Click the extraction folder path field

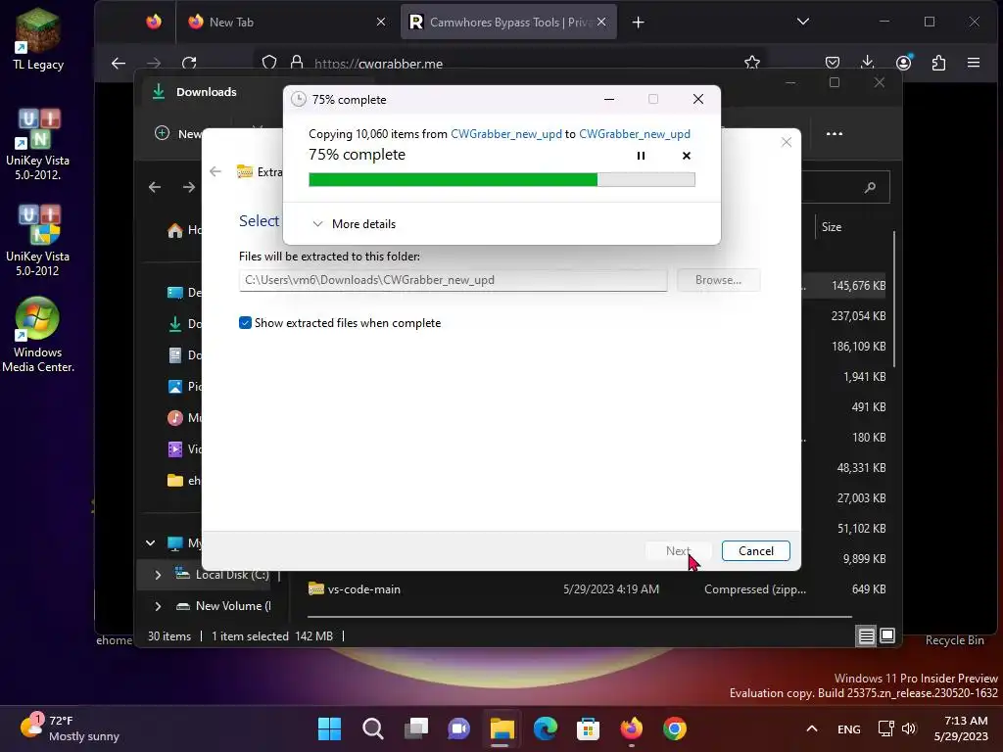[453, 280]
